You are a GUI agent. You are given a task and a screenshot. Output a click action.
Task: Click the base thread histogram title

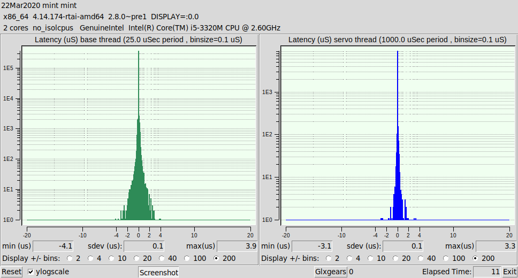(x=139, y=40)
